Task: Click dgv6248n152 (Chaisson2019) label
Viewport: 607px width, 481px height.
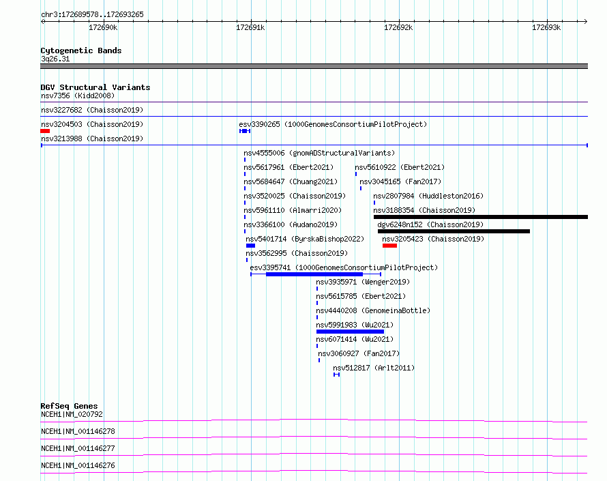Action: tap(430, 224)
